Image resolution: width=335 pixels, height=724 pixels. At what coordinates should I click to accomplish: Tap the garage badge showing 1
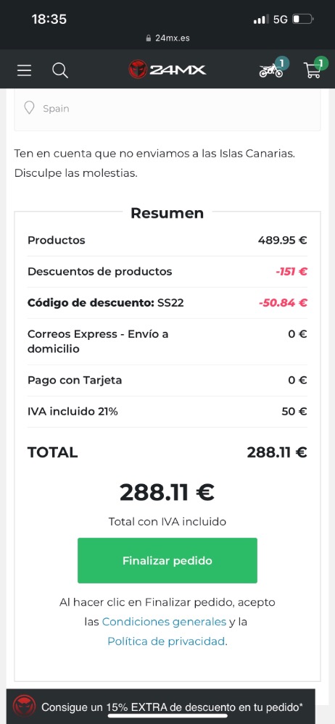click(282, 63)
